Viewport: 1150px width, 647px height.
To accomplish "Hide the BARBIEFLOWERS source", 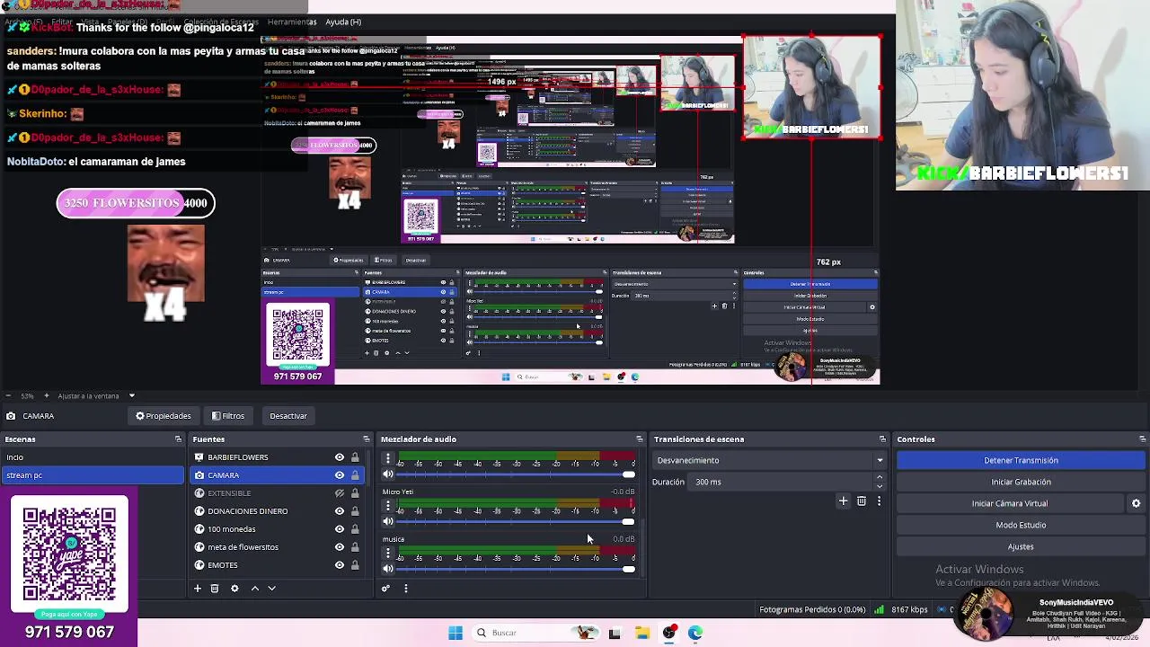I will pos(340,457).
